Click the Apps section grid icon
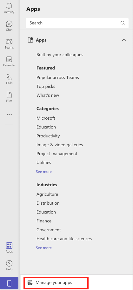Viewport: 133px width, 290px height. click(30, 40)
